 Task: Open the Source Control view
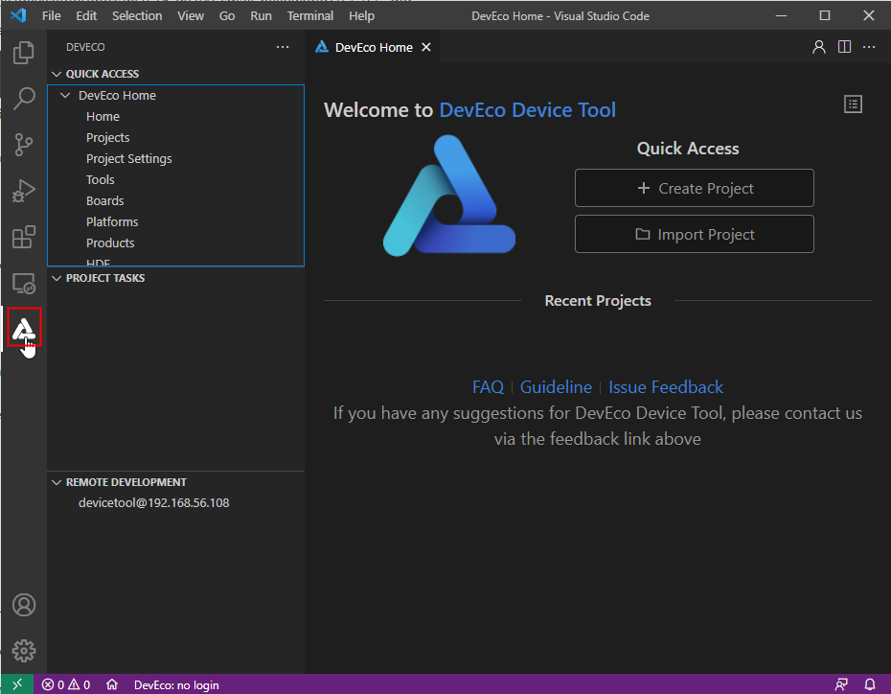coord(23,145)
